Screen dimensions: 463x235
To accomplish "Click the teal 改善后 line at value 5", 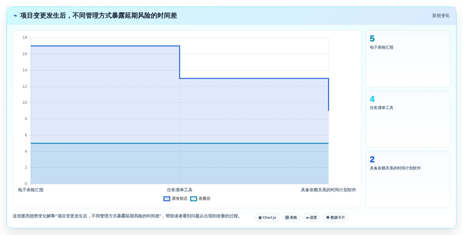I will (x=180, y=143).
